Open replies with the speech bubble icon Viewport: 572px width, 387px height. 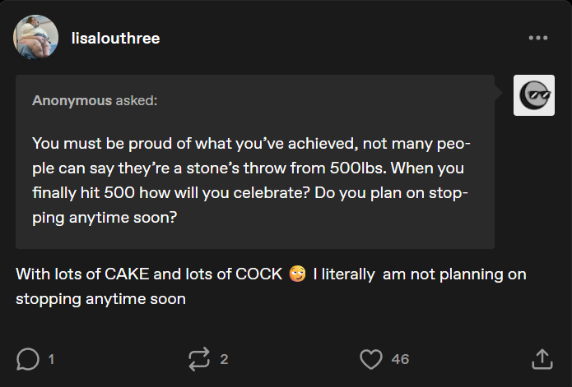(28, 359)
